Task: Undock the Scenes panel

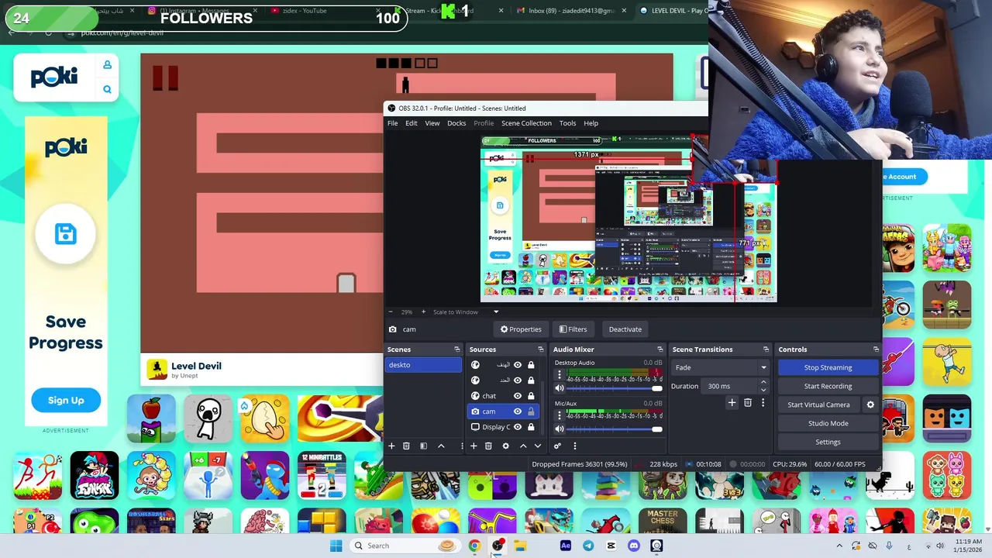Action: coord(457,350)
